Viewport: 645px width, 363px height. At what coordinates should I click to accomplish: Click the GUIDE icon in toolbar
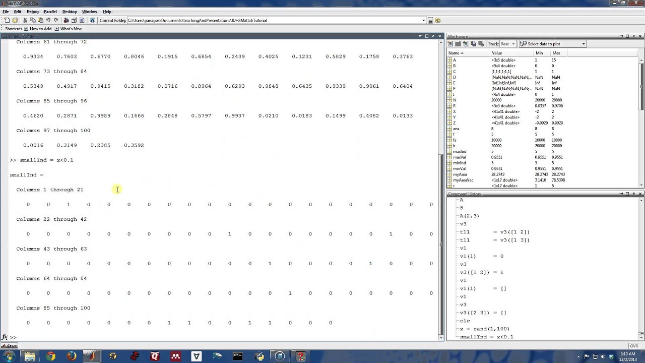[74, 20]
